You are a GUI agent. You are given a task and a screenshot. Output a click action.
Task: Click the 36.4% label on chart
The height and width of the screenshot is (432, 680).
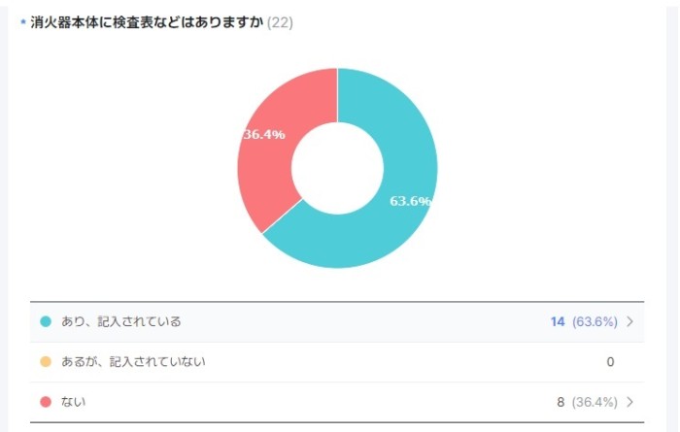point(264,134)
